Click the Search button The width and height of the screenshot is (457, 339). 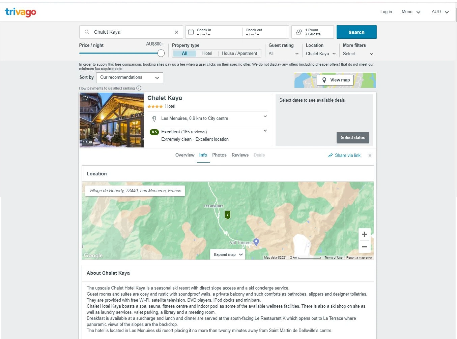point(356,32)
